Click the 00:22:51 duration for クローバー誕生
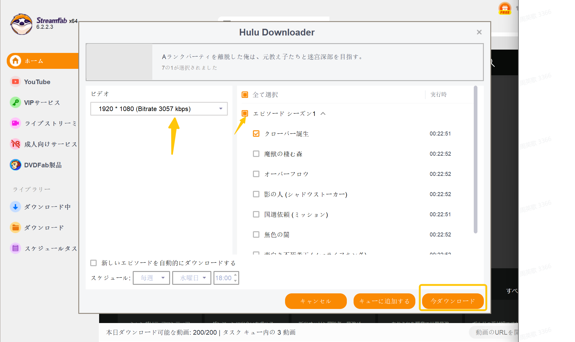 [440, 134]
